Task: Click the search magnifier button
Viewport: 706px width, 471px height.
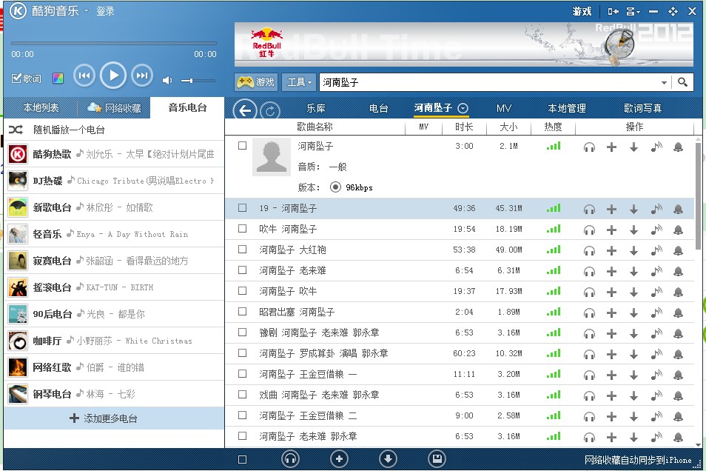Action: (x=682, y=82)
